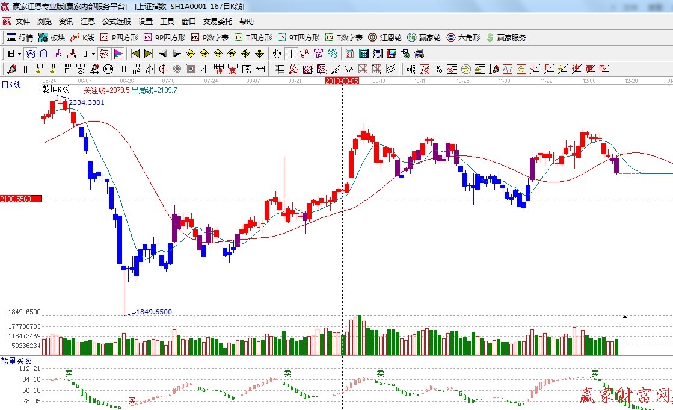
Task: Open the calculator icon in the toolbar
Action: pos(363,53)
